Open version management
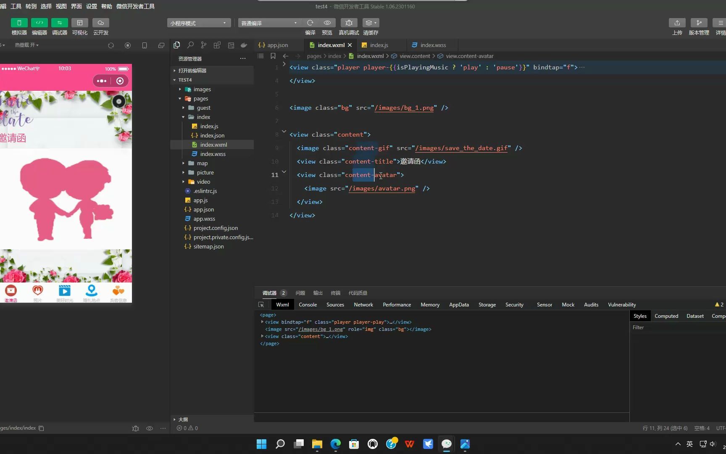726x454 pixels. pos(699,23)
